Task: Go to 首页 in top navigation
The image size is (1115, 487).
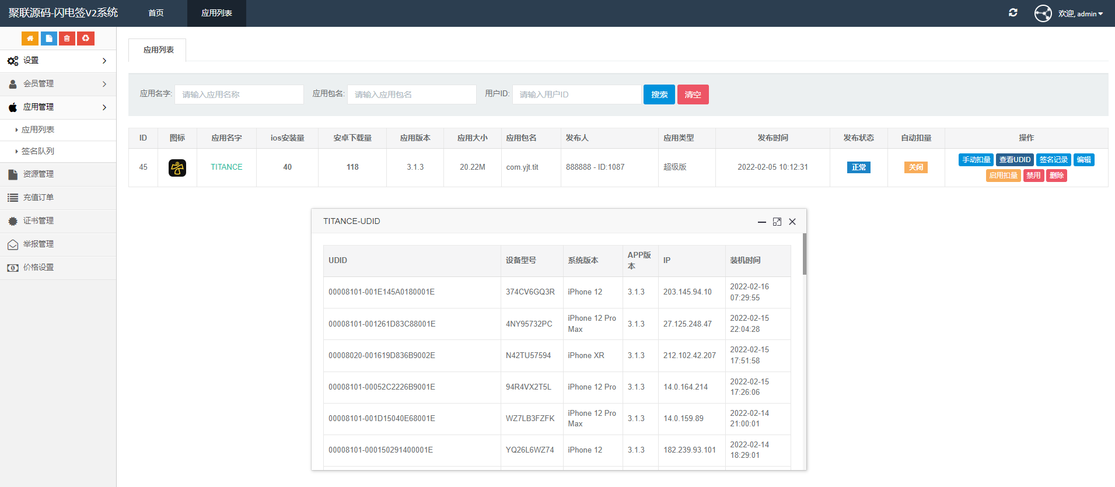Action: tap(156, 13)
